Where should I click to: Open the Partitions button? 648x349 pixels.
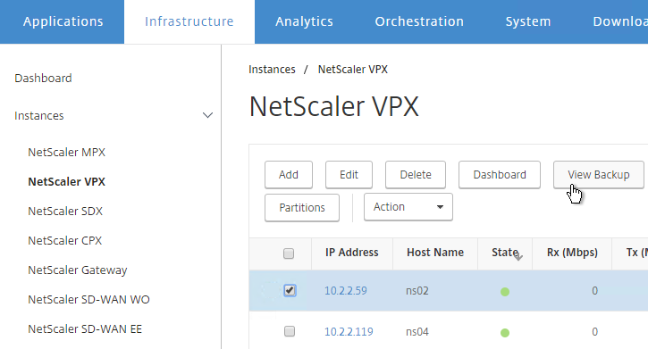coord(302,207)
